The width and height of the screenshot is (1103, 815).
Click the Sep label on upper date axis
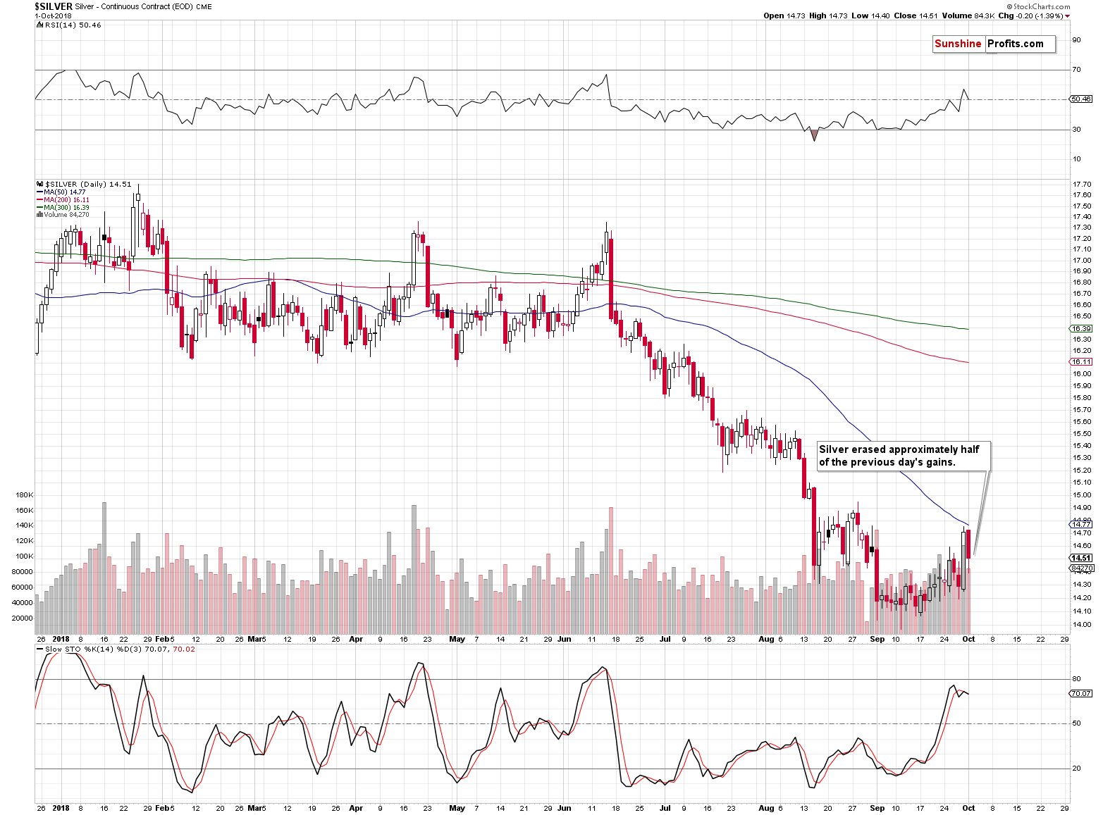point(877,640)
